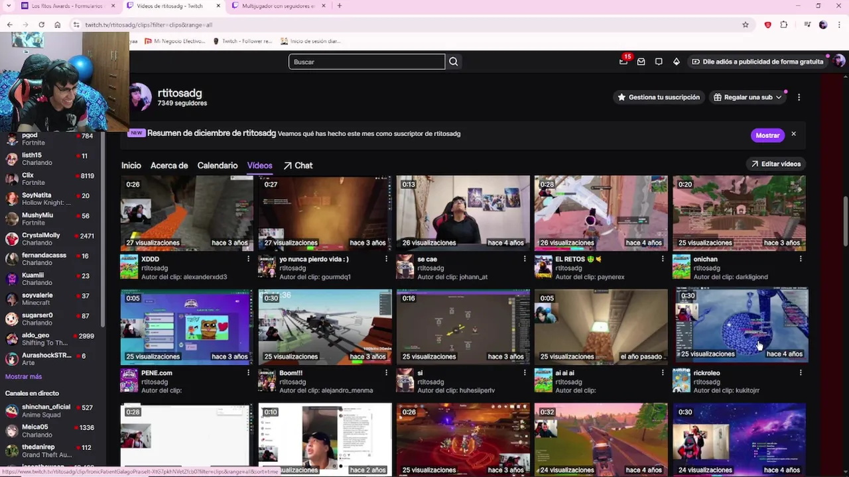Click the rtitosadg channel avatar
This screenshot has width=849, height=477.
point(139,97)
